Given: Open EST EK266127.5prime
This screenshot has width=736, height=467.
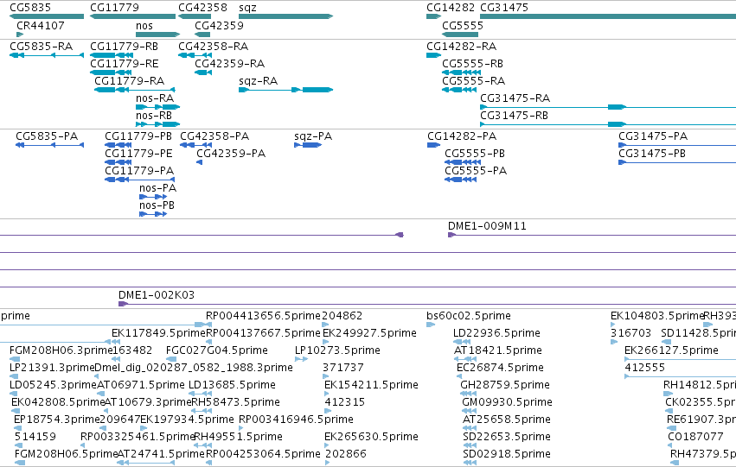Looking at the screenshot, I should coord(671,350).
